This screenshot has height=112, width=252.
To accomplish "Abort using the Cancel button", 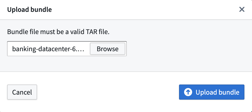I will coord(22,92).
